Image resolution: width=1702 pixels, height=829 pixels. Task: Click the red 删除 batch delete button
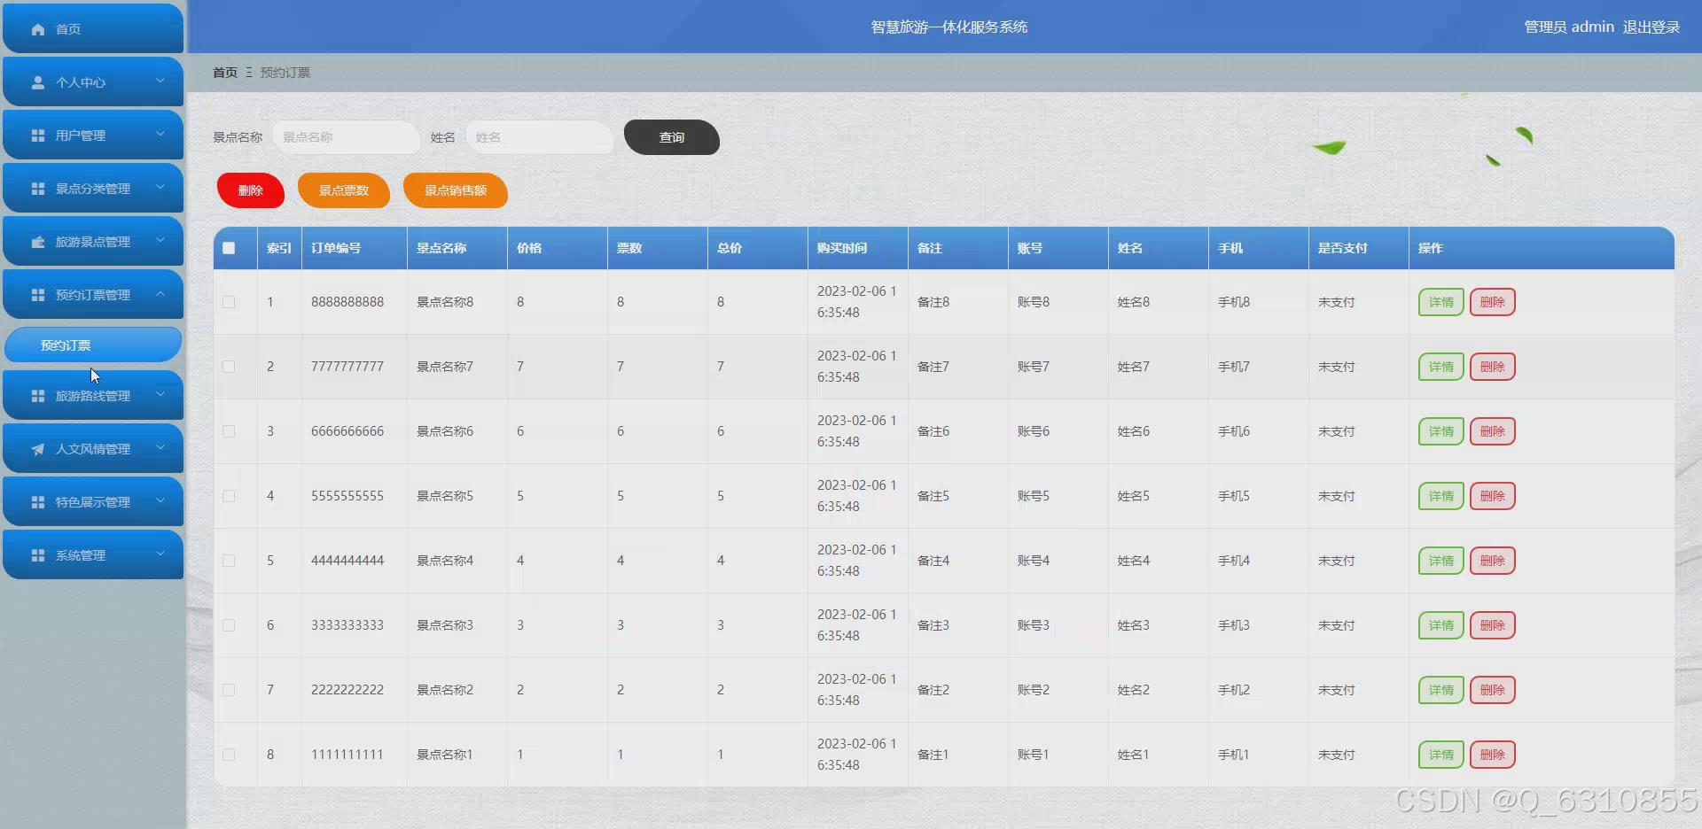[251, 190]
